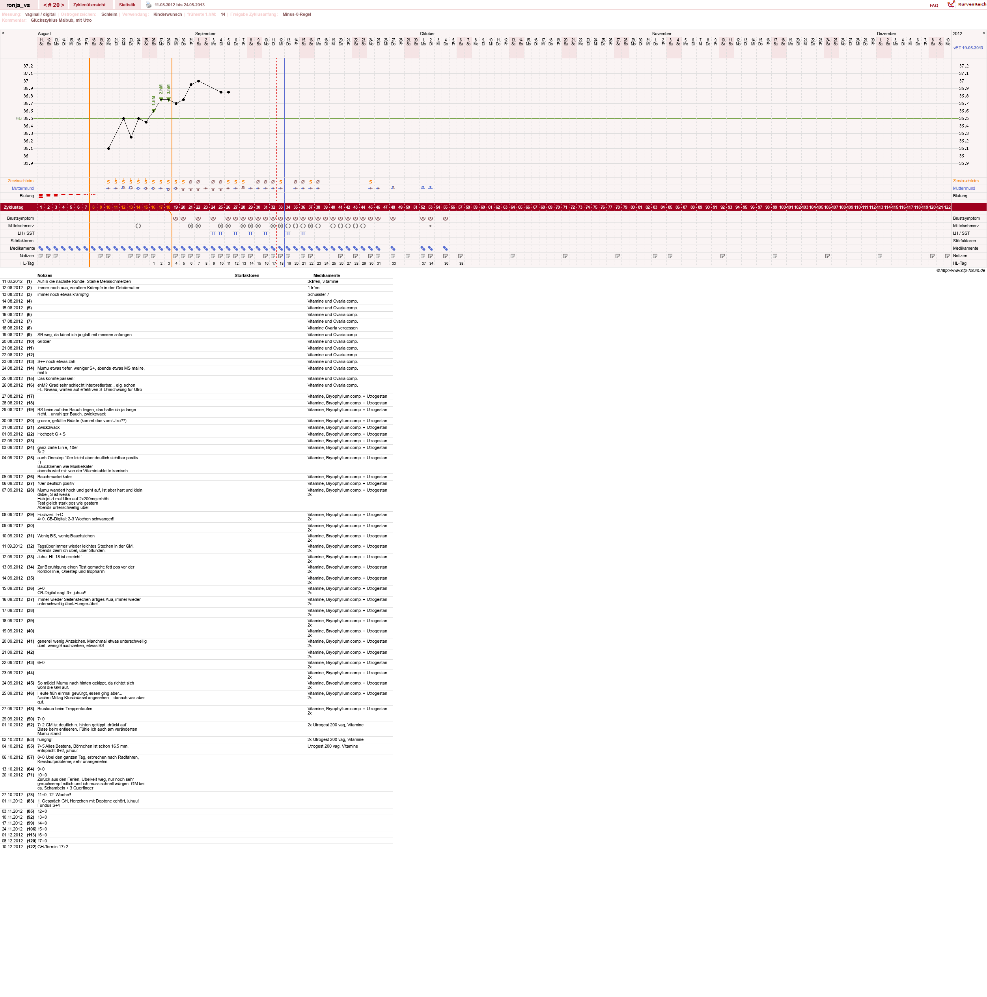The image size is (987, 997).
Task: Click the vET 19.05.2013 link
Action: [x=968, y=48]
